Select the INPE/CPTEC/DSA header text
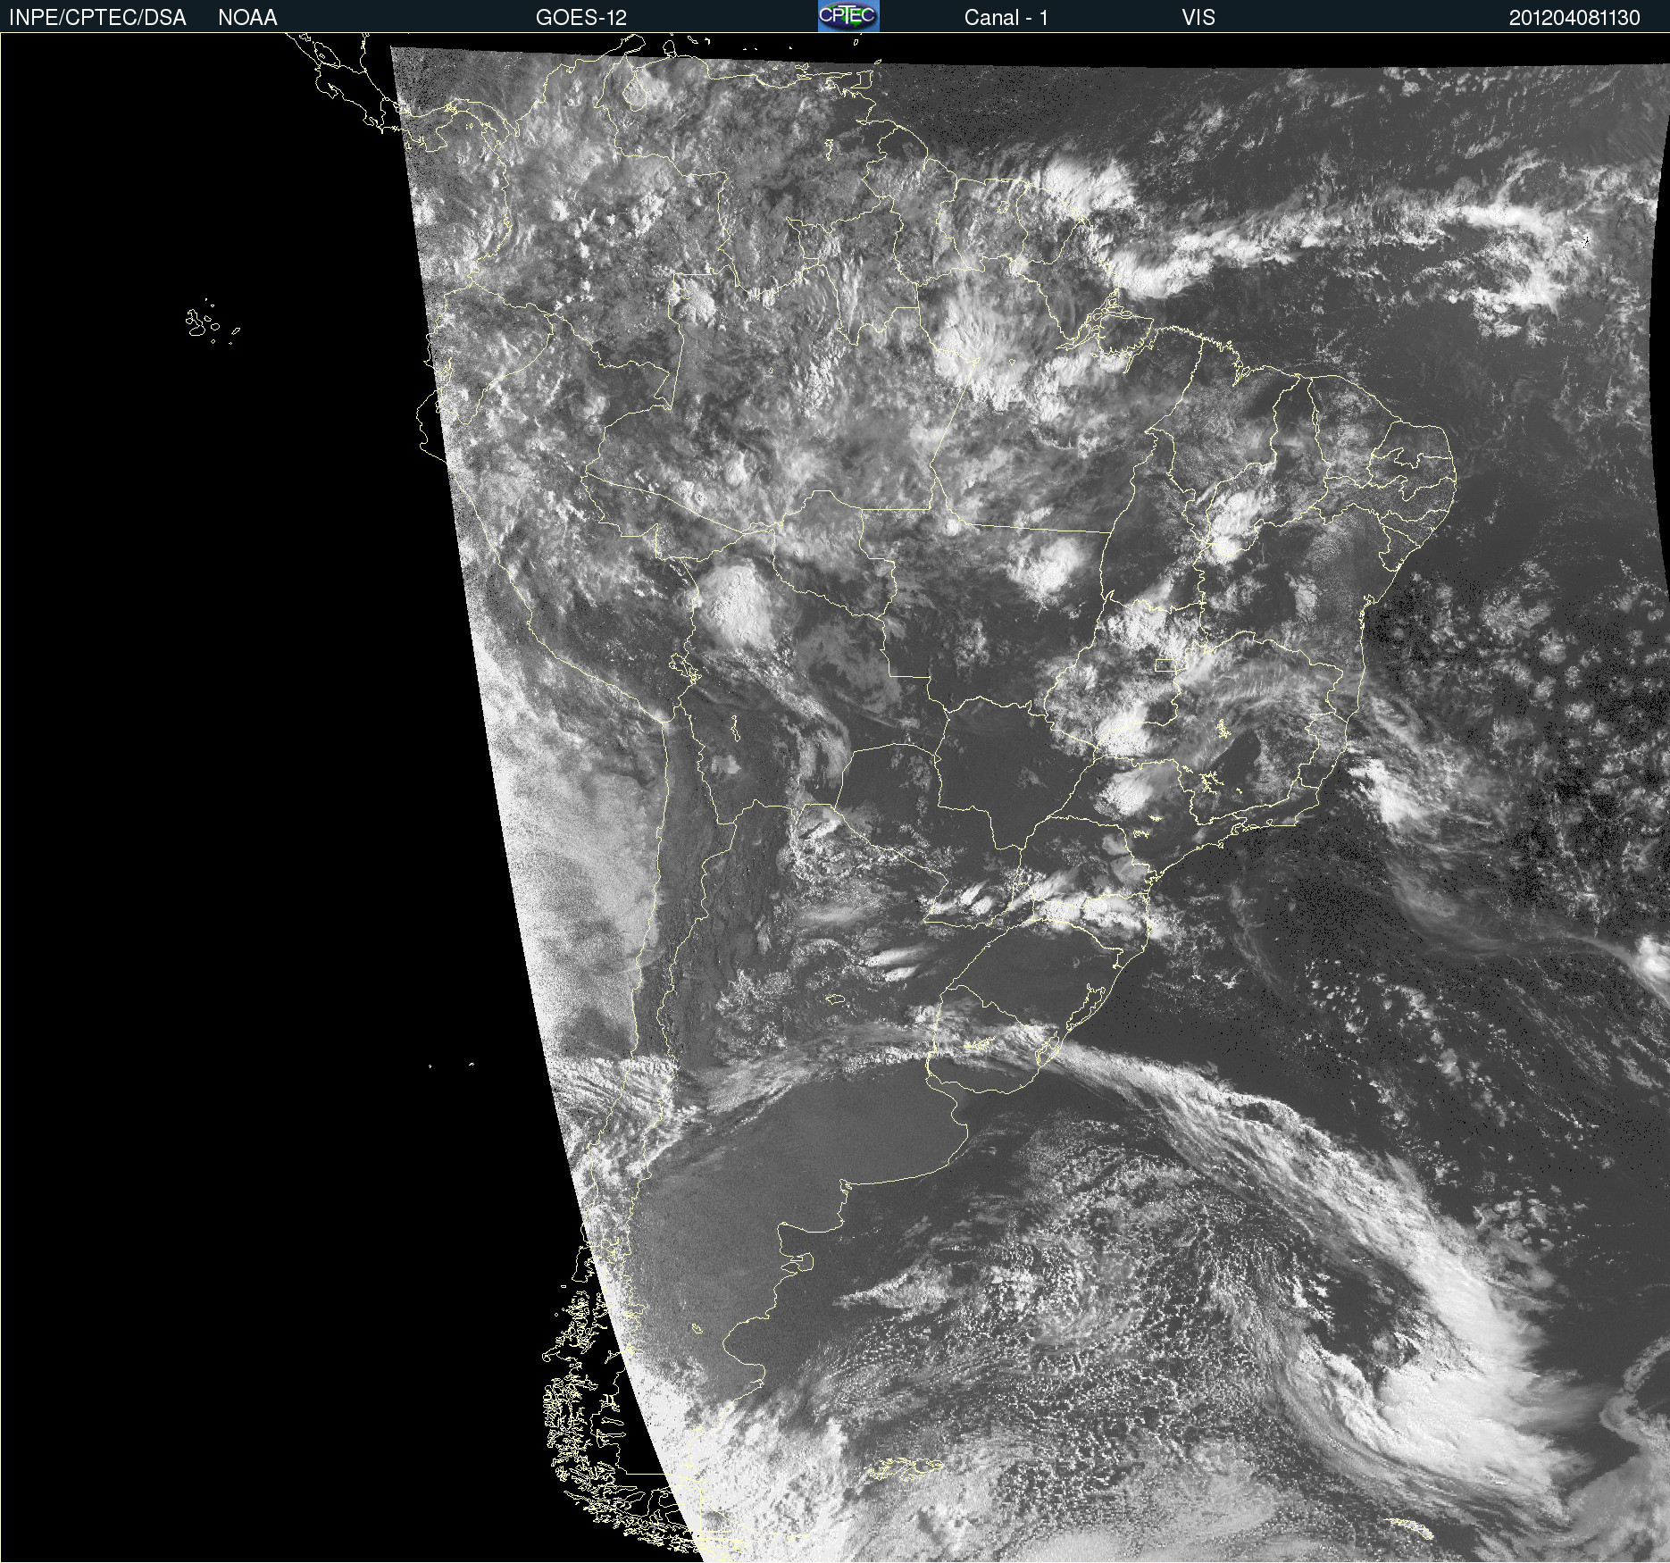The image size is (1670, 1563). pyautogui.click(x=97, y=18)
